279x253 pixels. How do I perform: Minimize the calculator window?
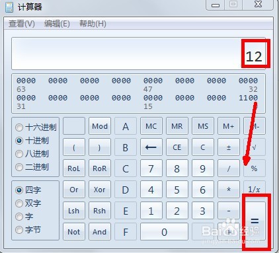[216, 5]
